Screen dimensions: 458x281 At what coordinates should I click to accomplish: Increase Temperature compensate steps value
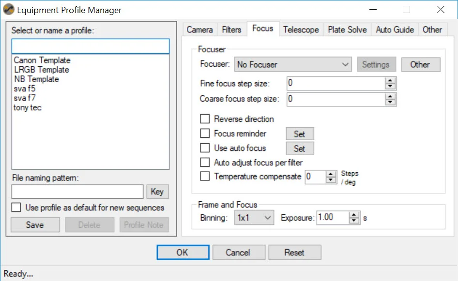pos(330,174)
